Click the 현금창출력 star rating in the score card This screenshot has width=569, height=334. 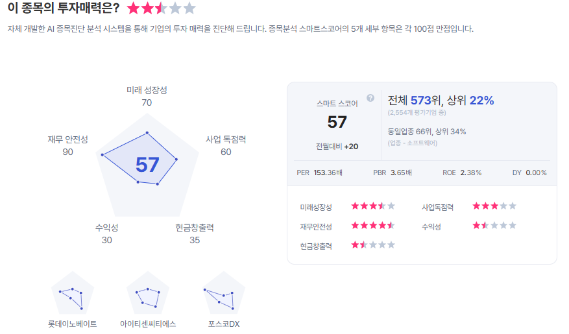tap(373, 245)
